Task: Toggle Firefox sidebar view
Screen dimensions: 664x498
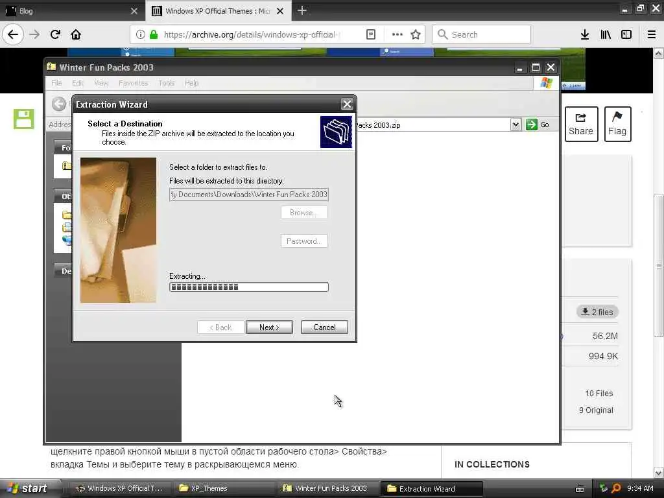Action: [x=626, y=34]
